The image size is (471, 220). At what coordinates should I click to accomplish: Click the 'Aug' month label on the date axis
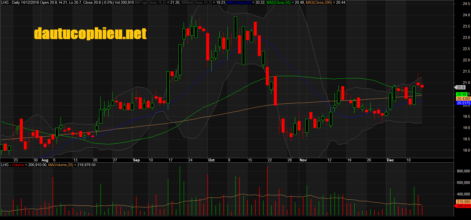click(45, 160)
